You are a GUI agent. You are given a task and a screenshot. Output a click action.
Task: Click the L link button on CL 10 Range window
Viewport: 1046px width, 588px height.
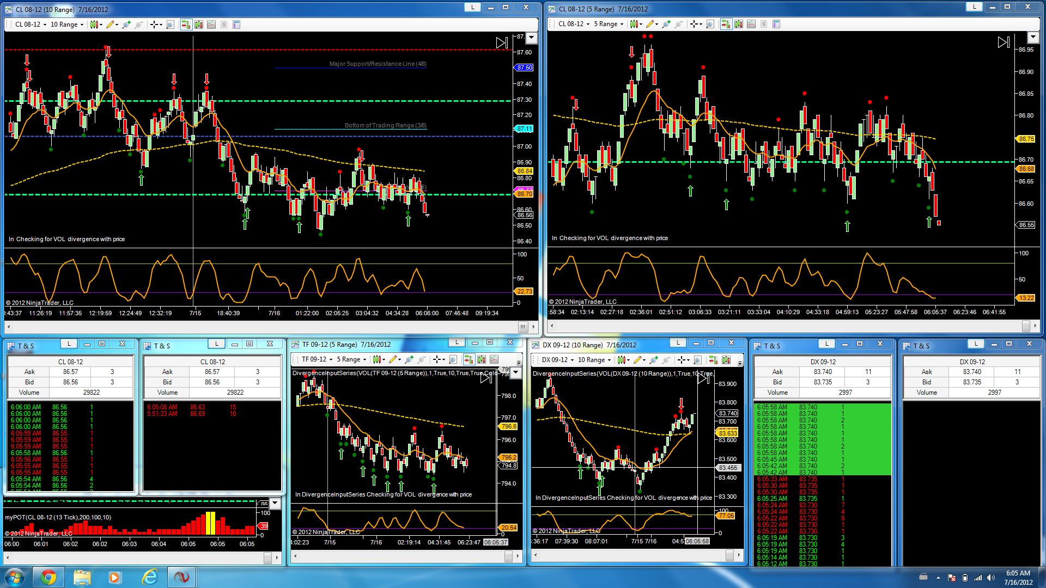click(472, 8)
